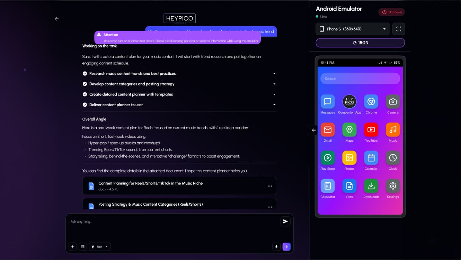
Task: Launch the Calculator app
Action: coord(328,186)
